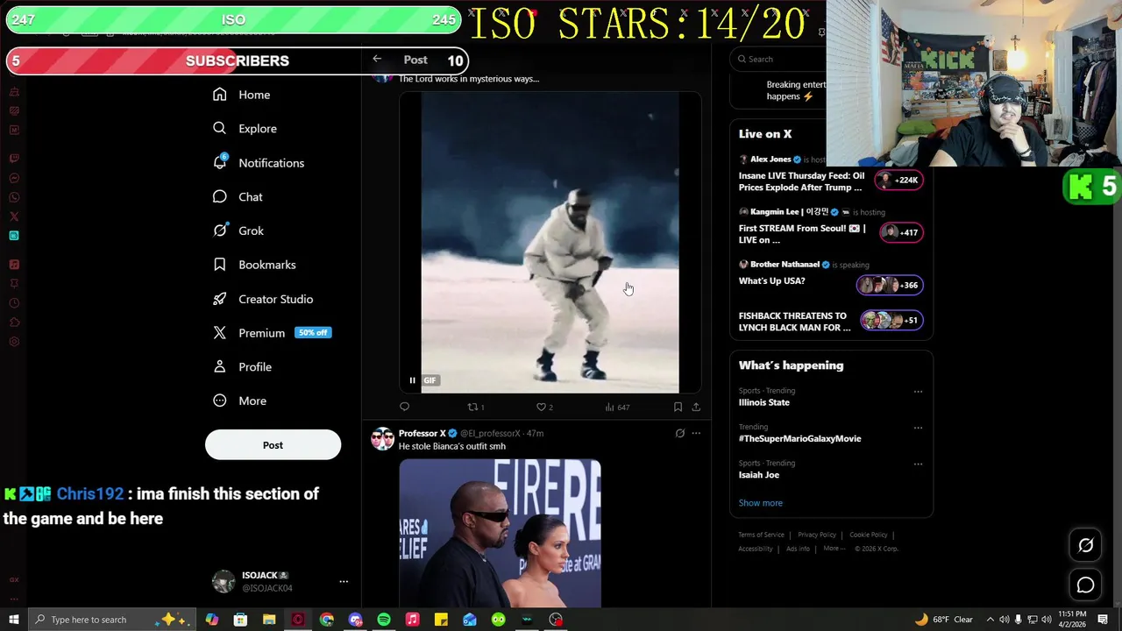The image size is (1122, 631).
Task: Open floating messages chat button
Action: 1085,585
